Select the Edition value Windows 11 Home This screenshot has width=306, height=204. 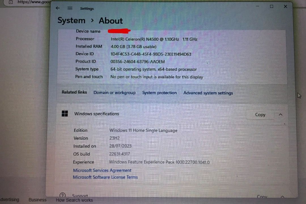(x=143, y=130)
